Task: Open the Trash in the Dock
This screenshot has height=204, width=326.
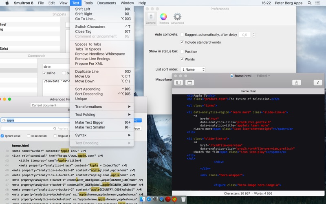Action: tap(183, 200)
